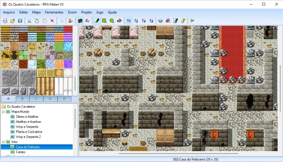The width and height of the screenshot is (283, 162).
Task: Click the map canvas vertical scrollbar
Action: pyautogui.click(x=280, y=88)
